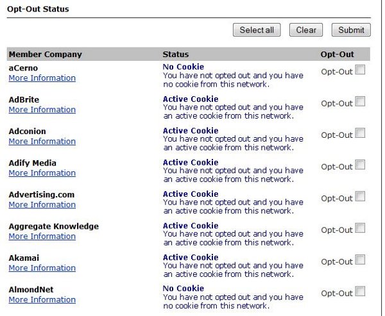
Task: Follow the Akamai More Information link
Action: (42, 268)
